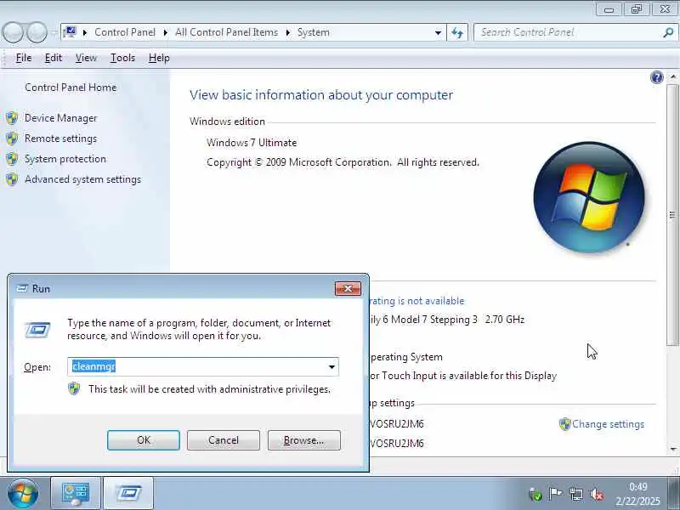This screenshot has height=510, width=680.
Task: Expand arrow after Control Panel breadcrumb
Action: coord(165,32)
